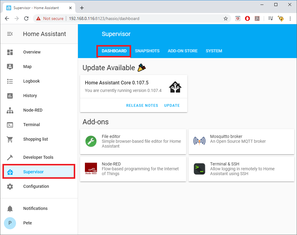This screenshot has height=235, width=297.
Task: Open Node-RED sitemap icon in sidebar
Action: click(x=10, y=110)
